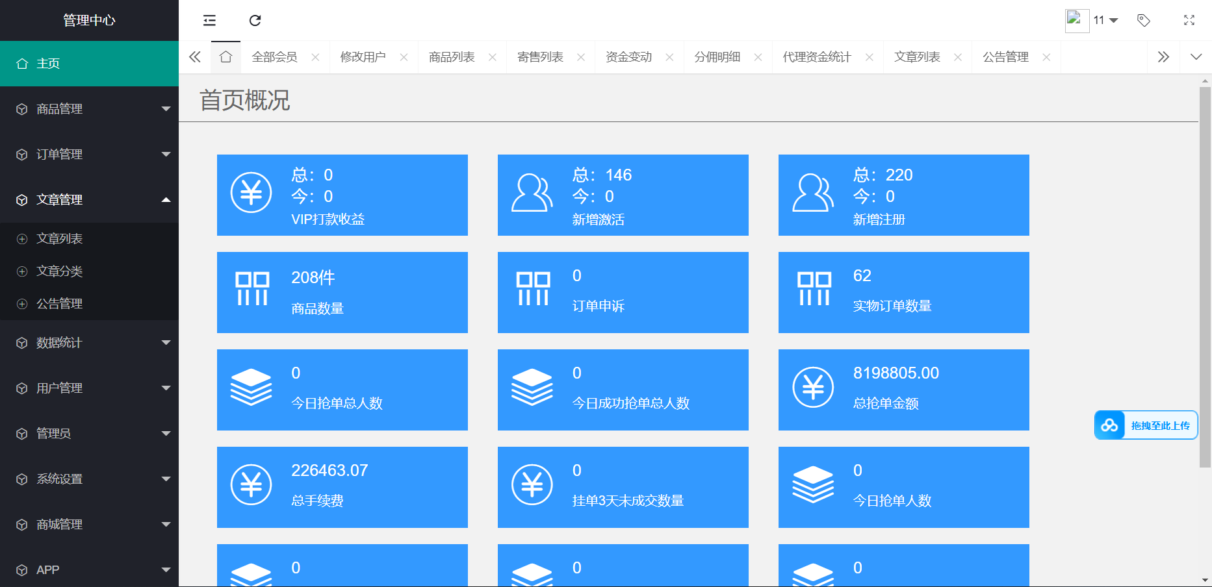Open 文章分类 in the sidebar submenu
Image resolution: width=1212 pixels, height=587 pixels.
[89, 271]
